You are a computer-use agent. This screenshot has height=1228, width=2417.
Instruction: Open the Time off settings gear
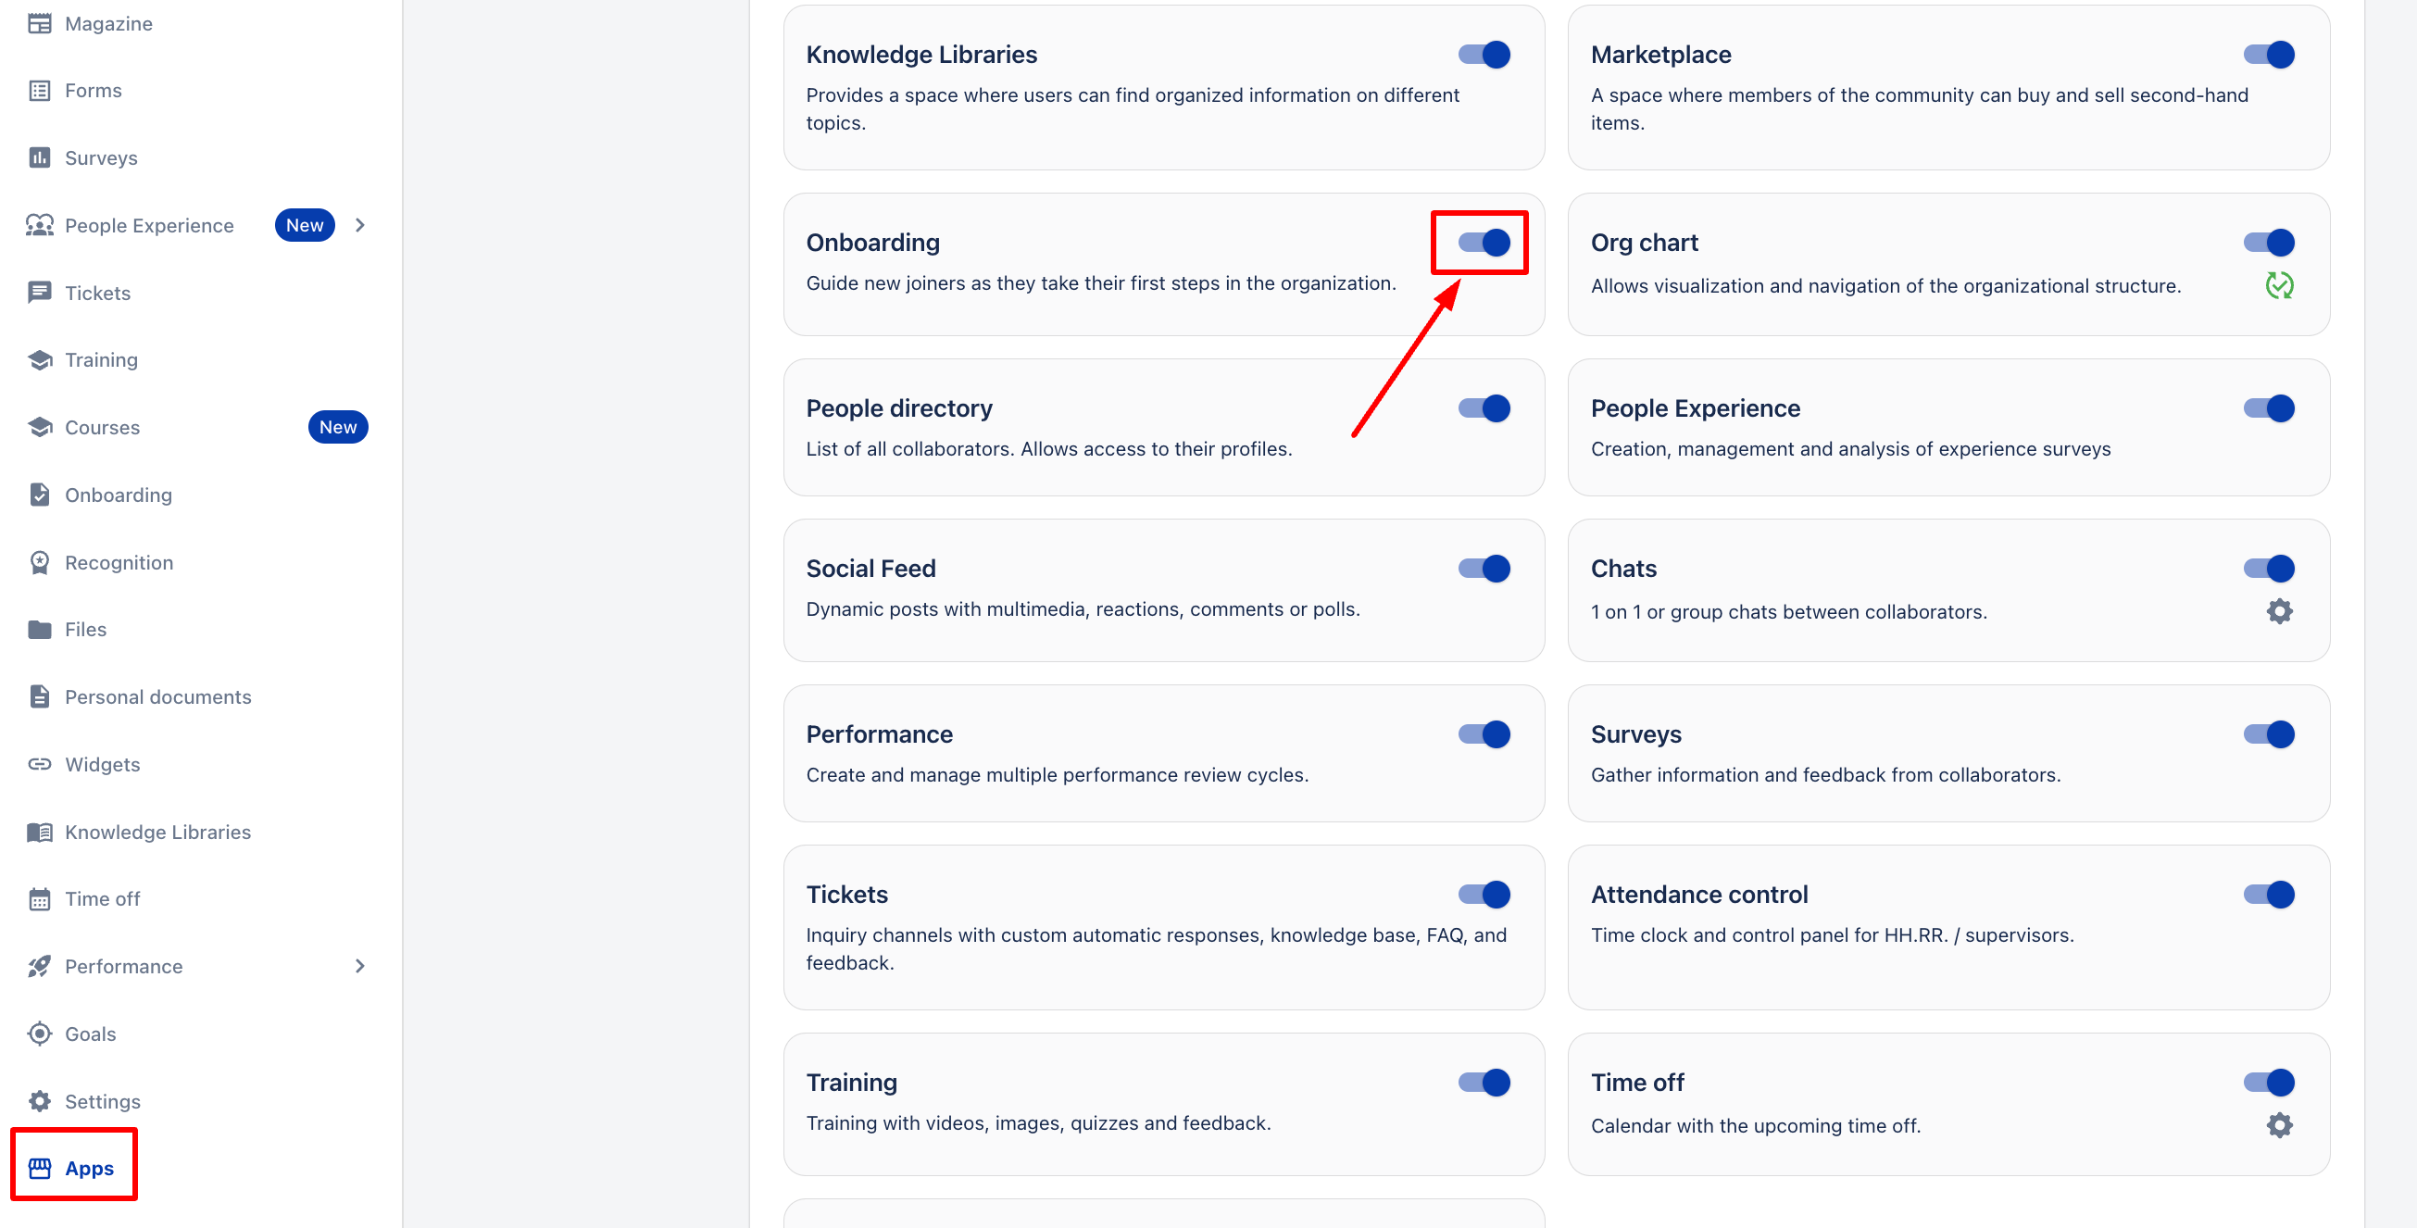point(2278,1125)
